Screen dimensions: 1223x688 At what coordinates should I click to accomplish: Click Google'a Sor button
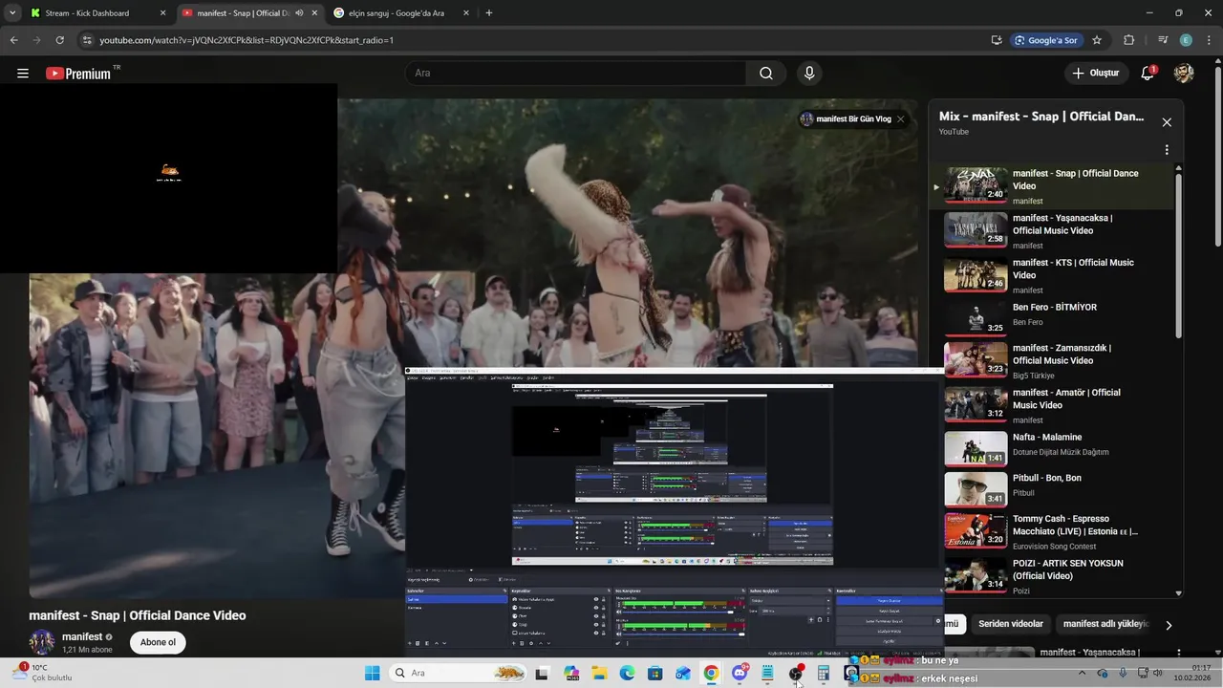pos(1046,40)
